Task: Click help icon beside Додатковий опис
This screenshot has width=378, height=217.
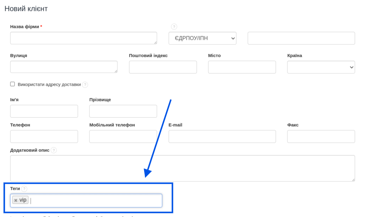Action: (x=54, y=150)
